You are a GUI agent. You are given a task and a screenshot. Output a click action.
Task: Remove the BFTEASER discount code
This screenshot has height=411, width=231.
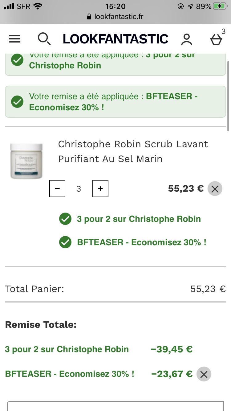(x=204, y=374)
